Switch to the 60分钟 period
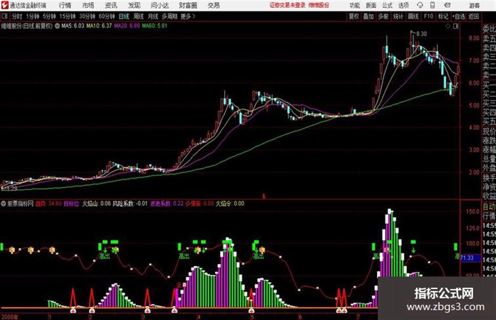496x320 pixels. coord(107,16)
